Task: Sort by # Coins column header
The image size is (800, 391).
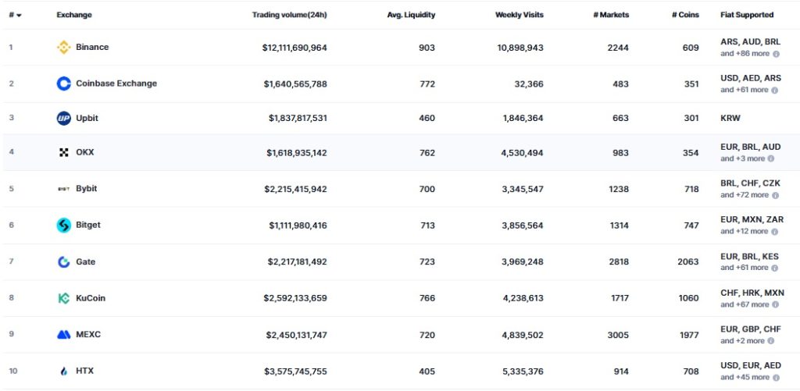Action: point(685,15)
